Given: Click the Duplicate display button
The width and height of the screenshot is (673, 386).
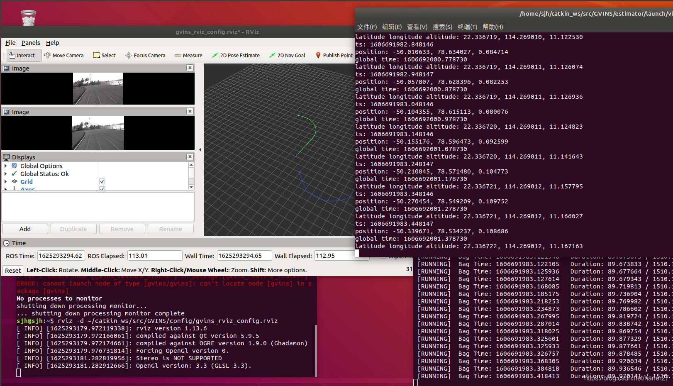Looking at the screenshot, I should [x=73, y=229].
